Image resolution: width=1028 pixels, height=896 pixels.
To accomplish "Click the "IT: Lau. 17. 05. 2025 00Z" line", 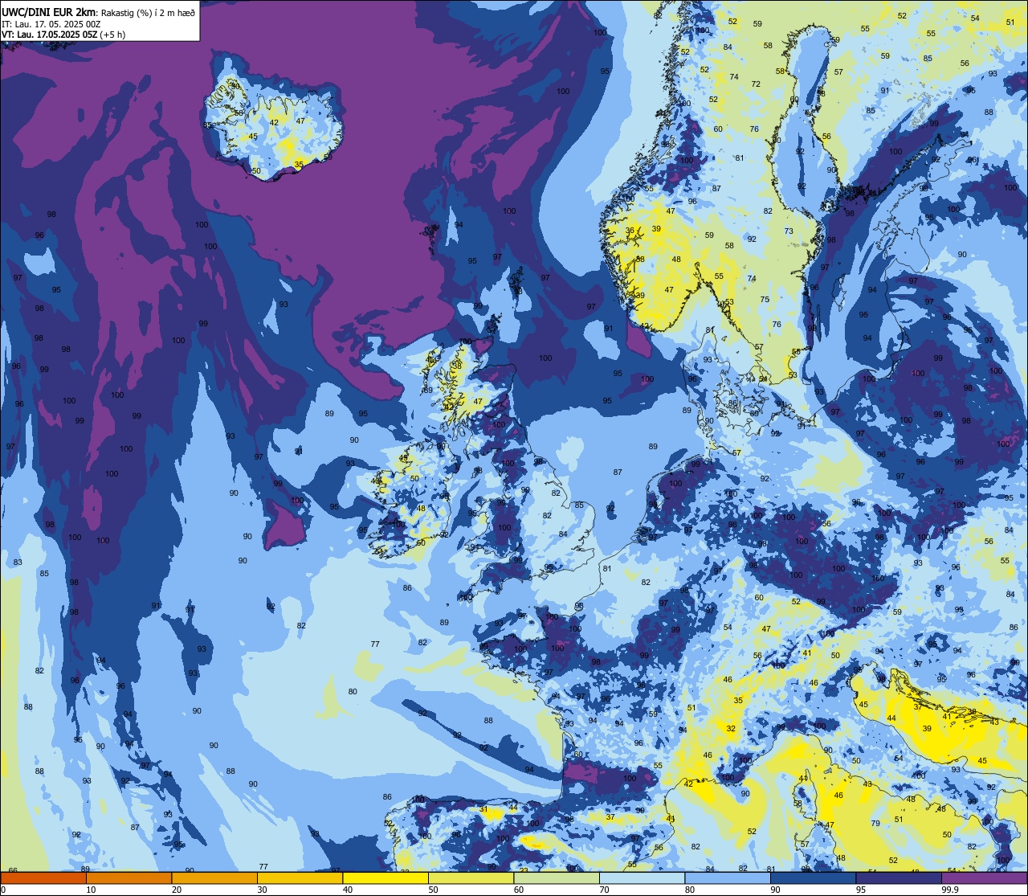I will (51, 23).
